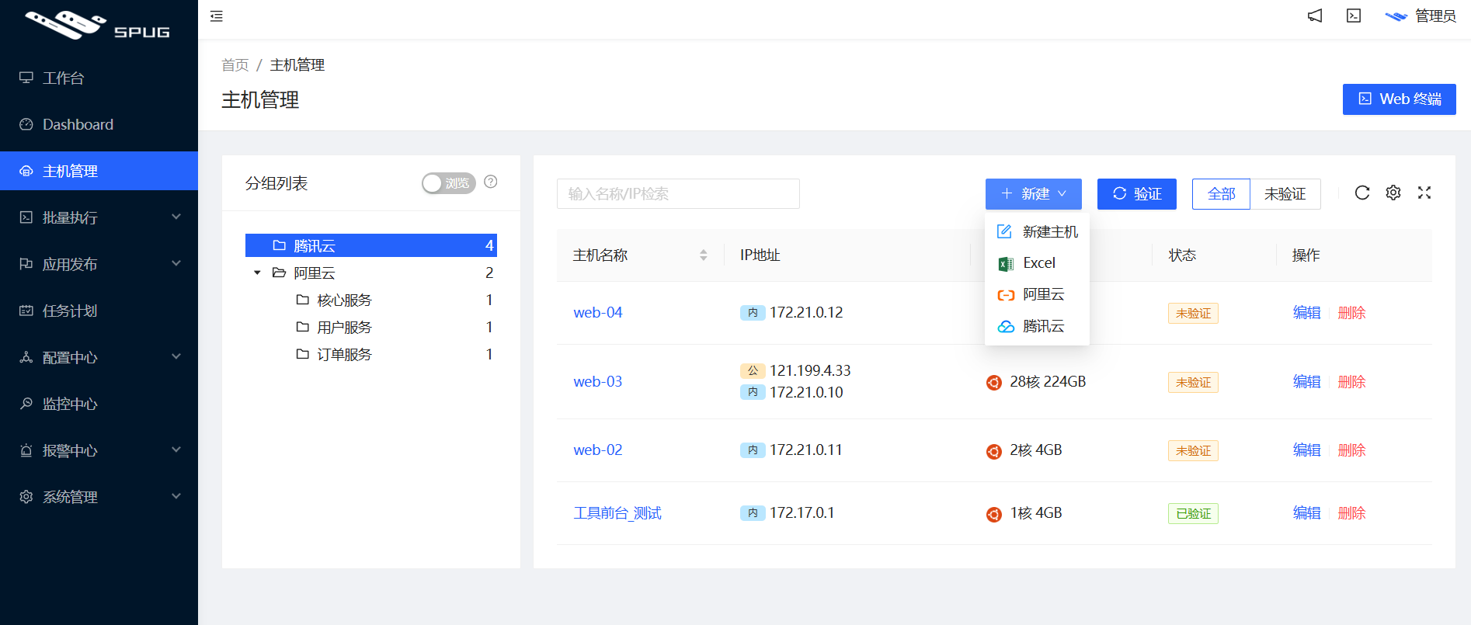Select the 核心服务 group in the tree
Screen dimensions: 1471x625
click(344, 300)
